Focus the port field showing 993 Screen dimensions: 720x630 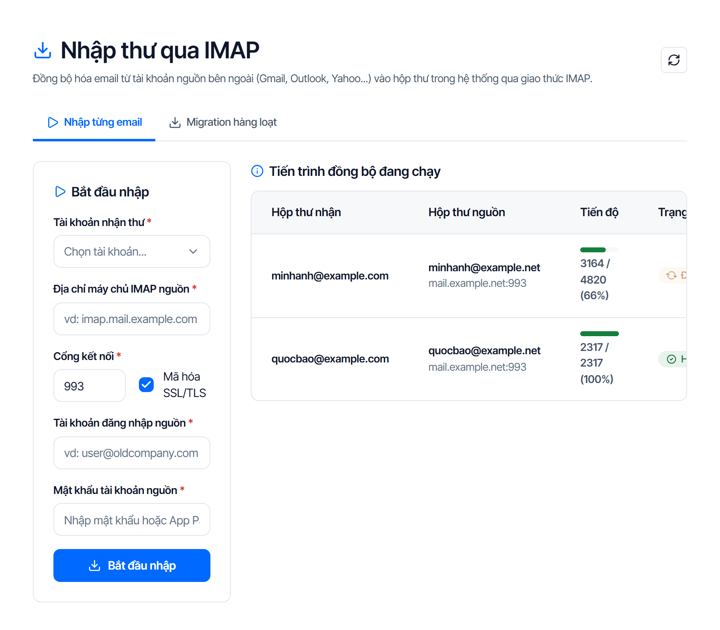click(x=90, y=385)
